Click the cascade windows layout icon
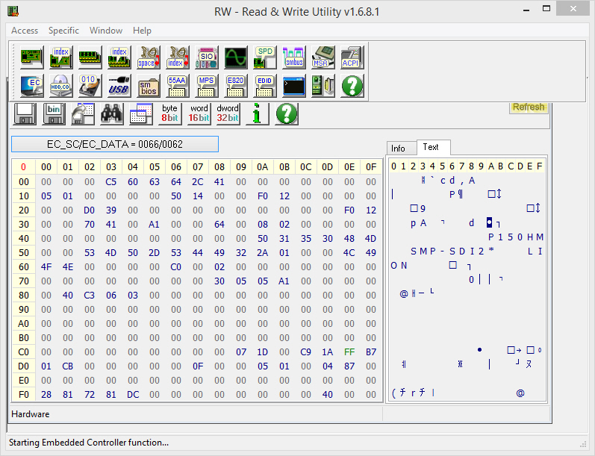Viewport: 595px width, 456px height. 141,113
